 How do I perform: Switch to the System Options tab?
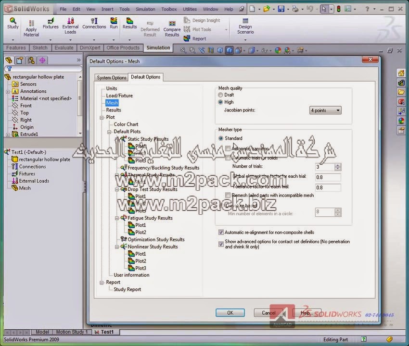click(x=111, y=77)
